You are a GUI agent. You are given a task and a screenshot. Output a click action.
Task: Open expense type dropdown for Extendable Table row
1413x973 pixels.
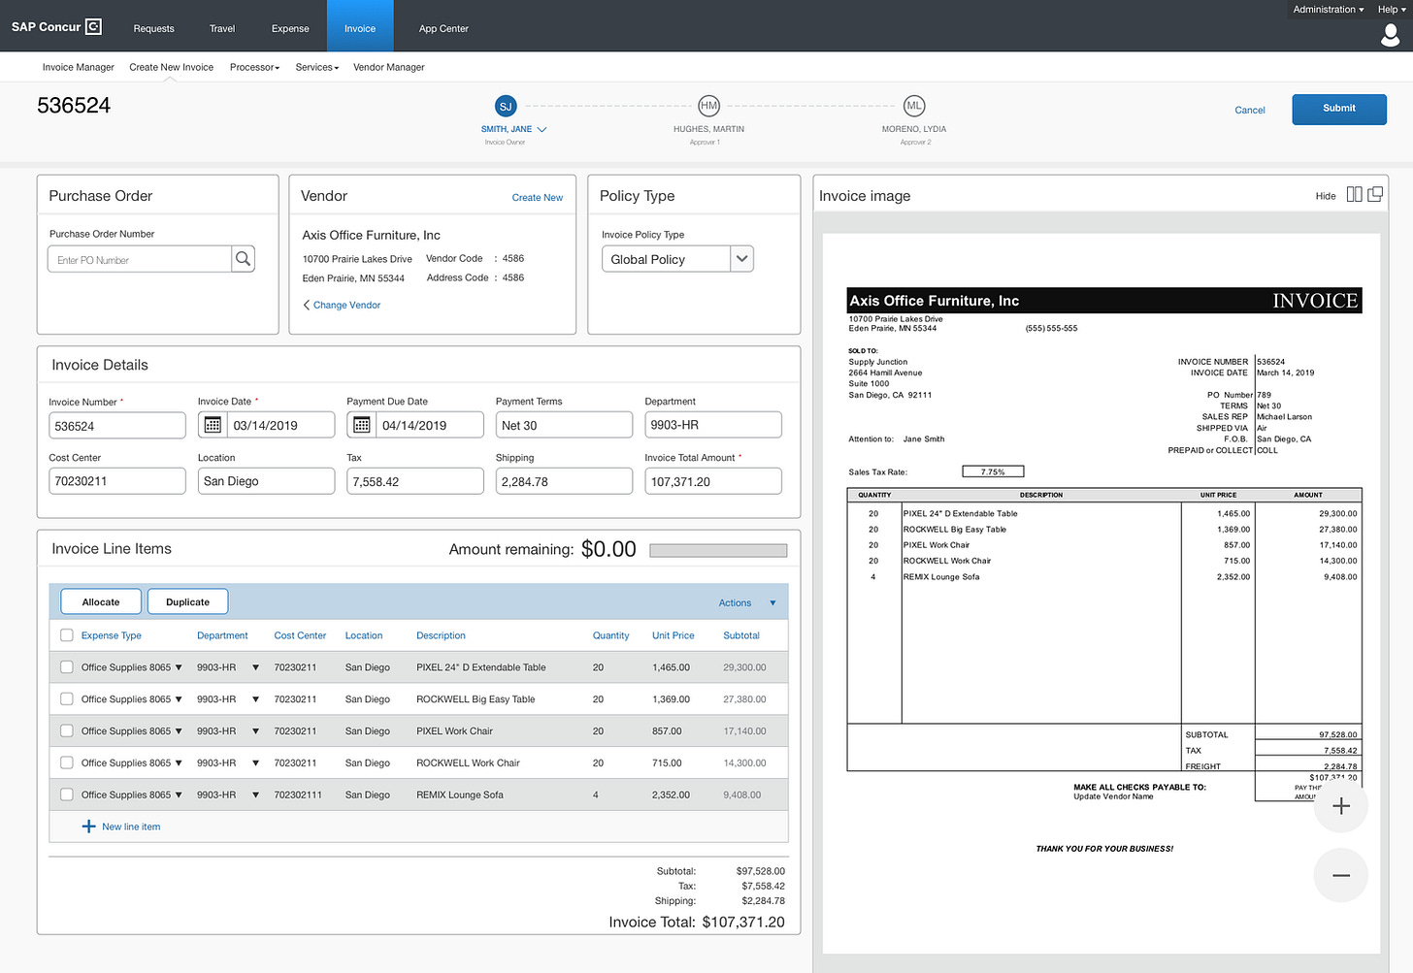(x=179, y=667)
